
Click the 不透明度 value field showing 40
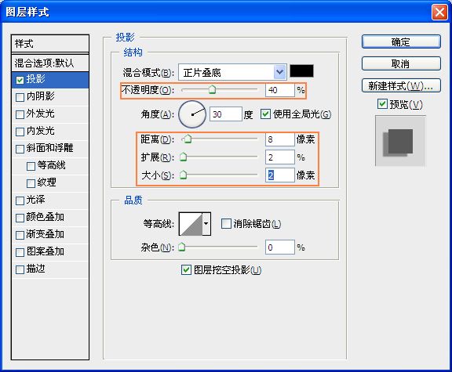[280, 90]
